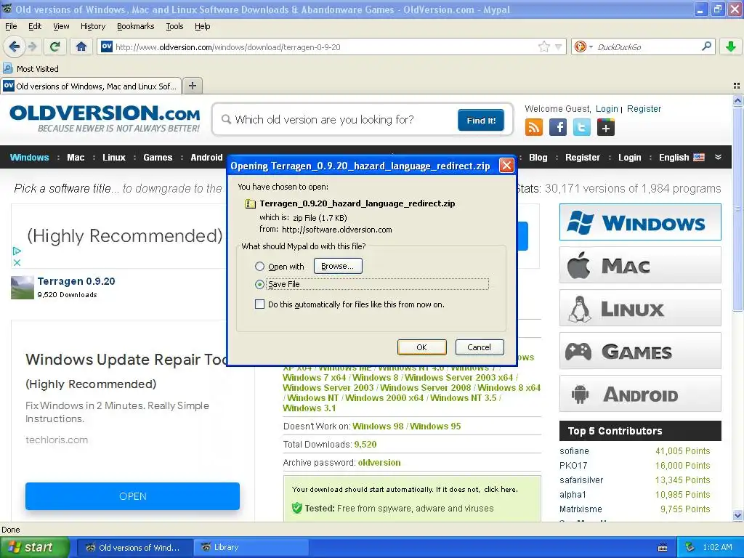Open the Linux category banner in sidebar
This screenshot has width=744, height=558.
pyautogui.click(x=640, y=308)
